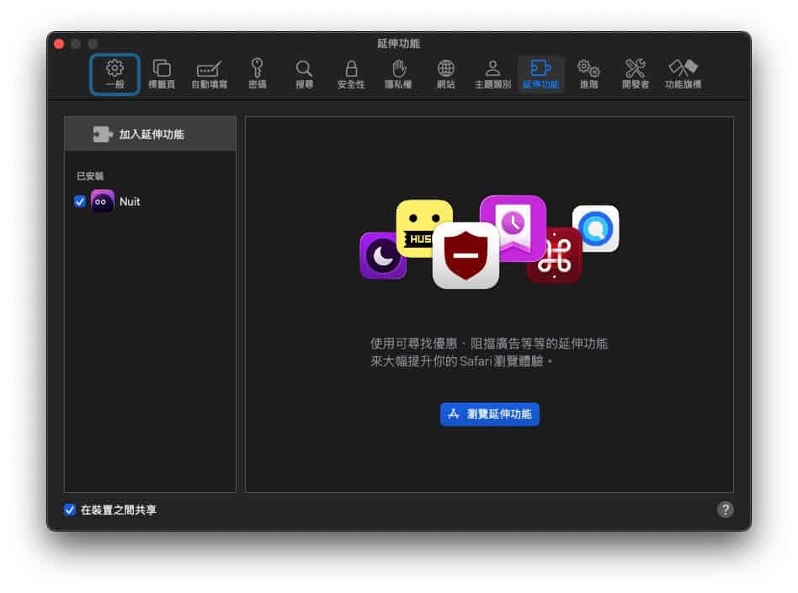
Task: Click 加入延伸功能 in the sidebar
Action: (150, 134)
